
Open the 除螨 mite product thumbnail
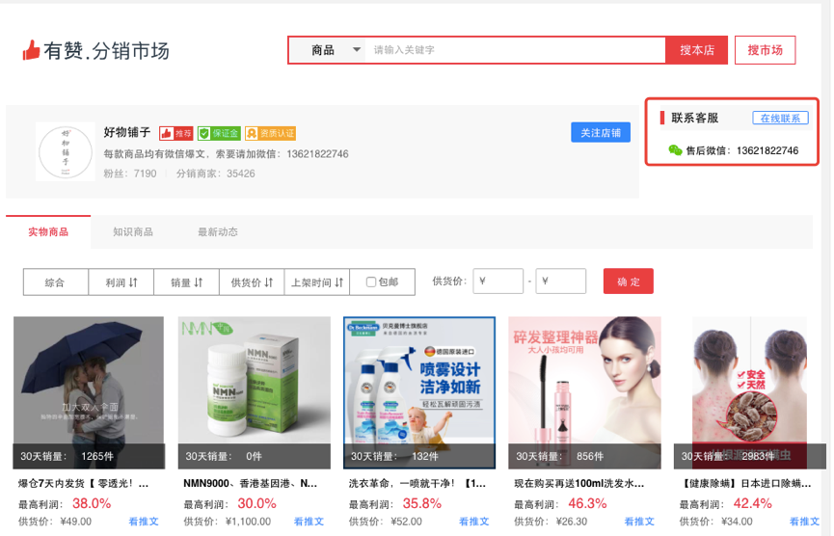(x=750, y=393)
